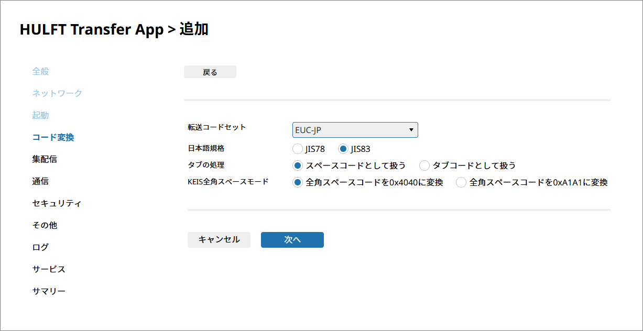Choose タブコードとして扱う option

point(424,165)
